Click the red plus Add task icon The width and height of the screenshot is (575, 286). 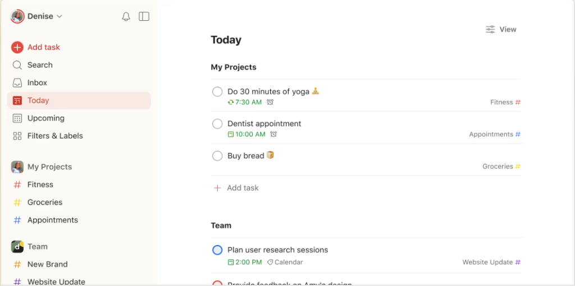17,47
